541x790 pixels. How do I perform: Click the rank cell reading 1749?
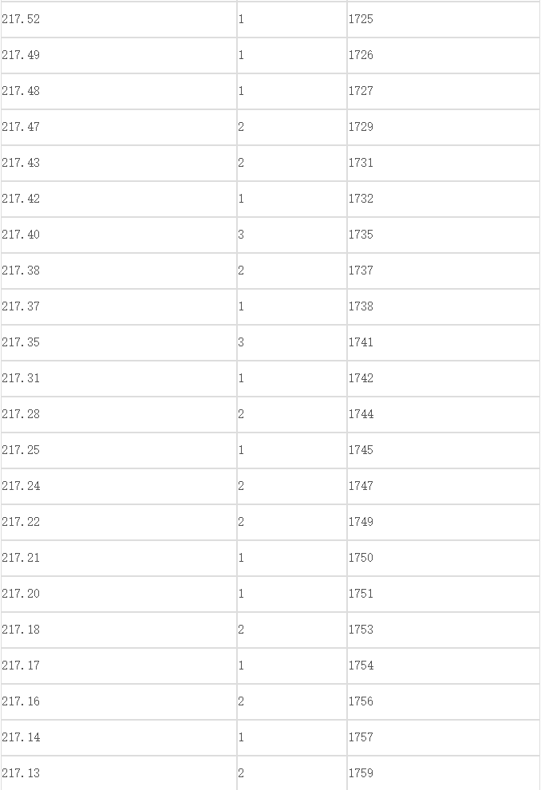tap(444, 522)
